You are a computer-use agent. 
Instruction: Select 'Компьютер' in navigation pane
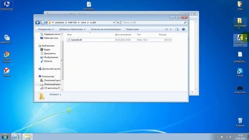coord(46,76)
